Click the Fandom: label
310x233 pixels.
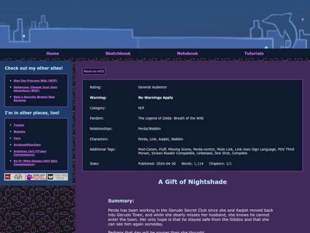pos(96,119)
